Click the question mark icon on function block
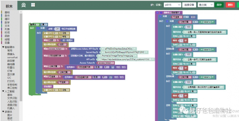This screenshot has width=239, height=121. tap(161, 13)
